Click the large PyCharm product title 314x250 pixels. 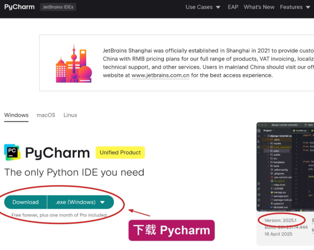tap(58, 153)
